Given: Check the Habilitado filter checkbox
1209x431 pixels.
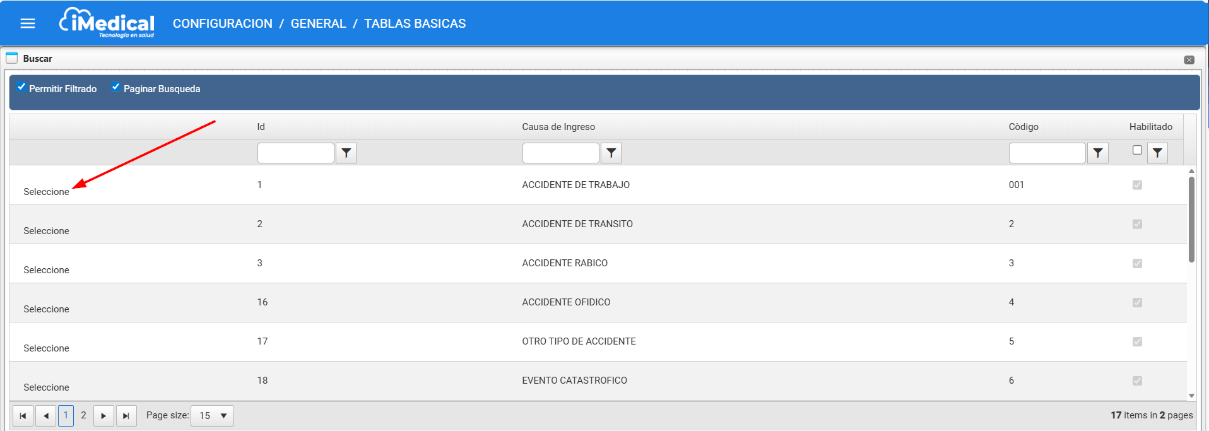Looking at the screenshot, I should coord(1137,150).
